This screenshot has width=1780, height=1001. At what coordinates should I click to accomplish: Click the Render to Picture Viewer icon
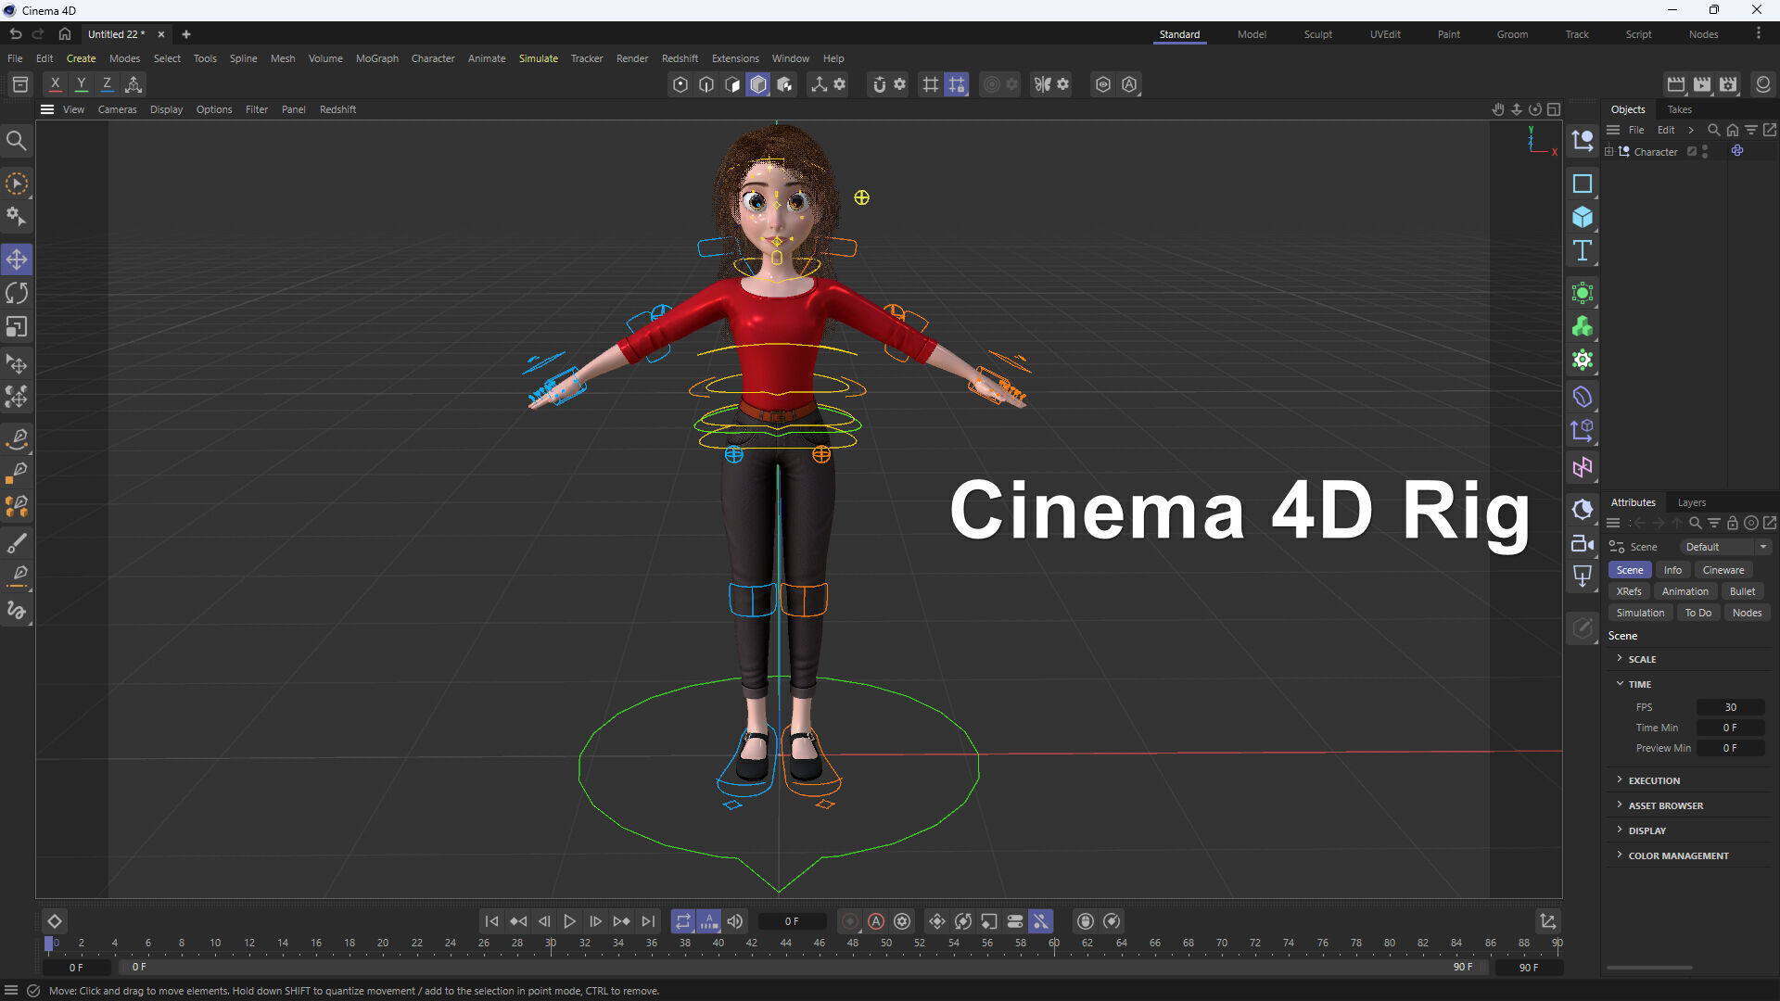point(1702,84)
